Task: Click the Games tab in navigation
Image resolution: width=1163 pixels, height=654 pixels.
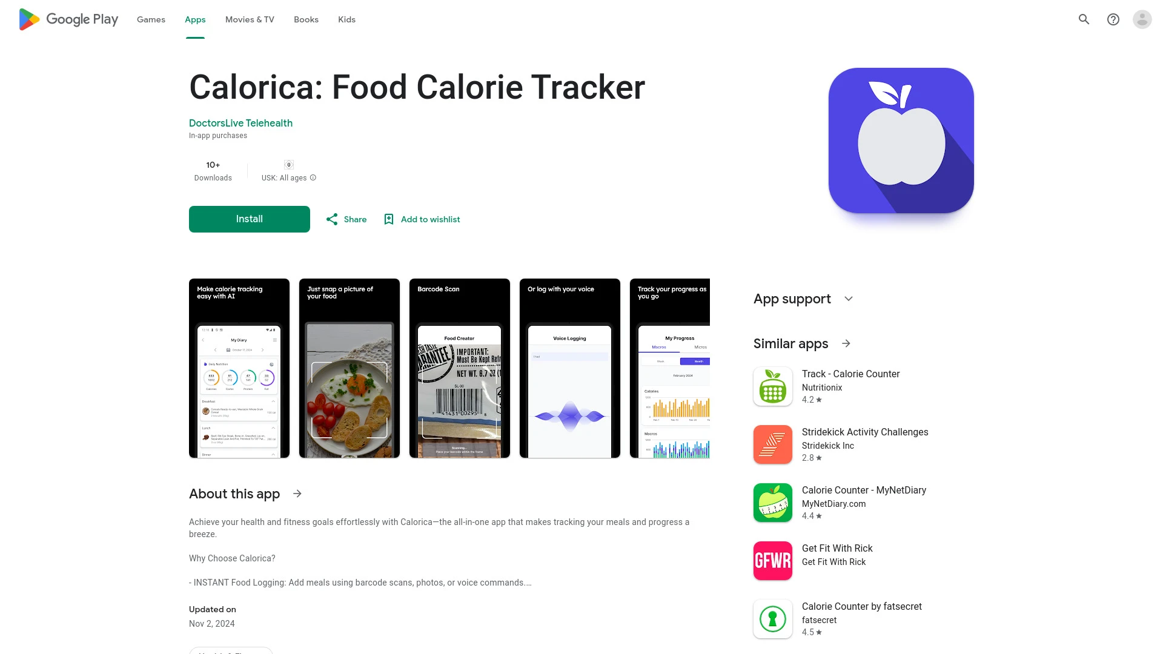Action: (151, 19)
